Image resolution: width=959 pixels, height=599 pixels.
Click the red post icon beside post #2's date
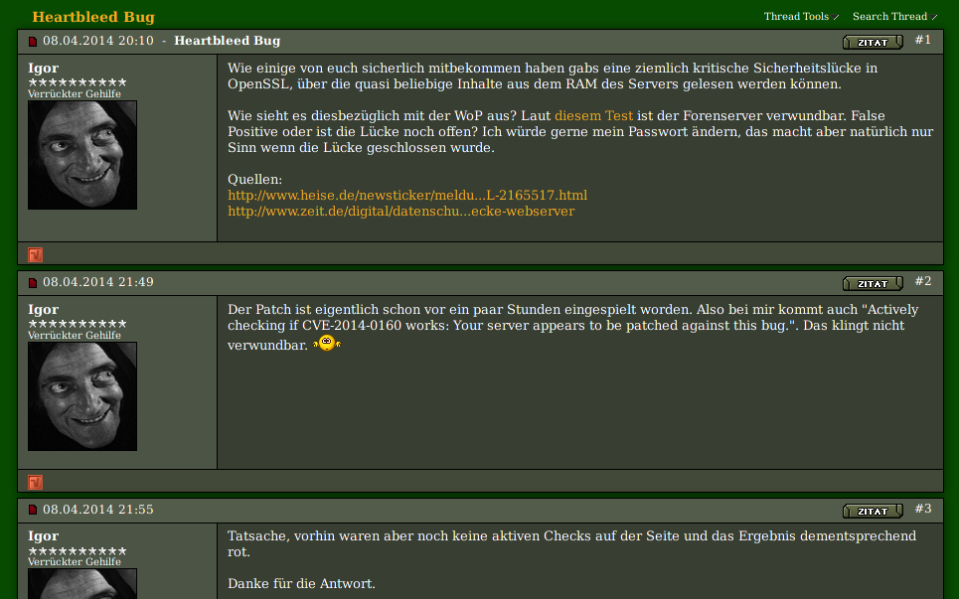coord(33,283)
